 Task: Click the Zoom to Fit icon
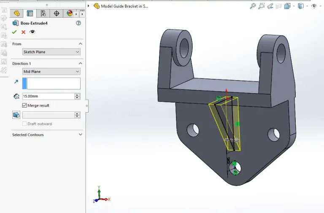click(x=253, y=6)
